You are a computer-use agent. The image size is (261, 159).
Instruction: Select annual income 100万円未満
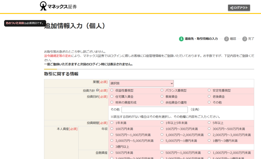tap(112, 129)
